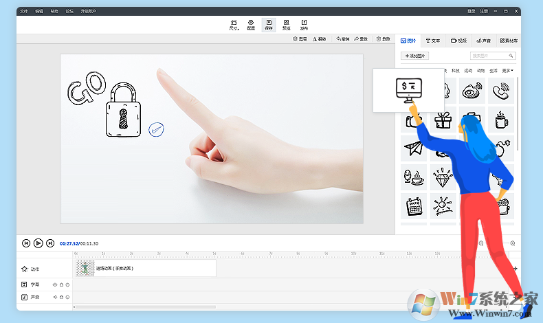Click the 保存 save icon
Image resolution: width=543 pixels, height=323 pixels.
tap(269, 25)
